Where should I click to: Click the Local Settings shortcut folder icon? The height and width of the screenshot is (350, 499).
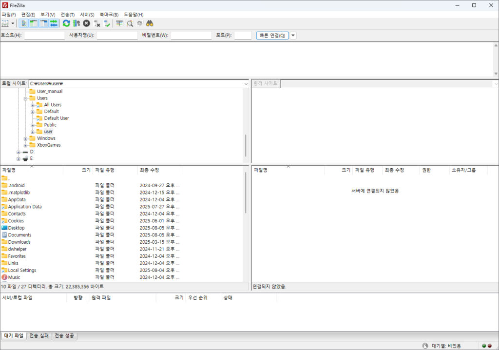(4, 271)
